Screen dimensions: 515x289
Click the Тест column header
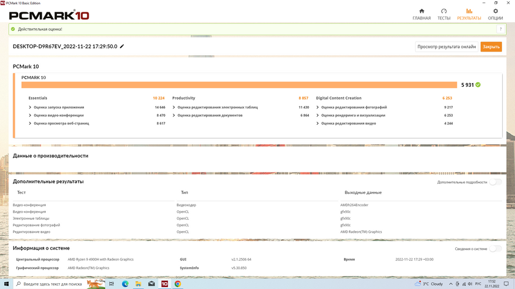tap(21, 192)
